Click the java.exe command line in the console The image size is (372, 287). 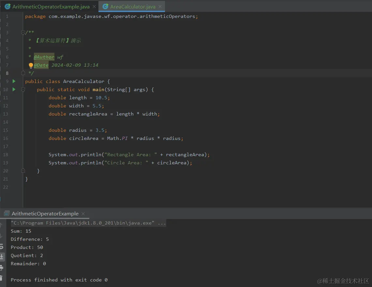88,223
